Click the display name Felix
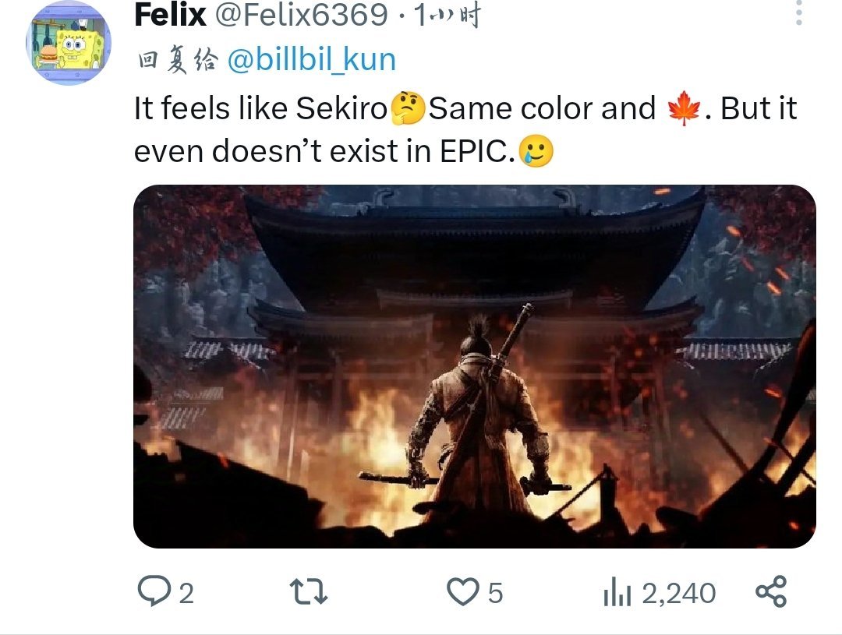Screen dimensions: 842x635 tap(170, 15)
